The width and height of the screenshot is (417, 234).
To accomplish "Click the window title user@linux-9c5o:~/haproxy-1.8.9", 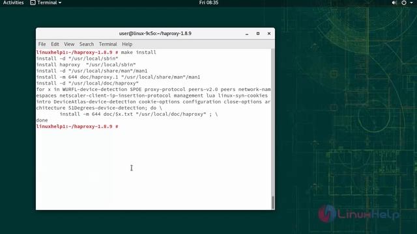I will tap(155, 33).
